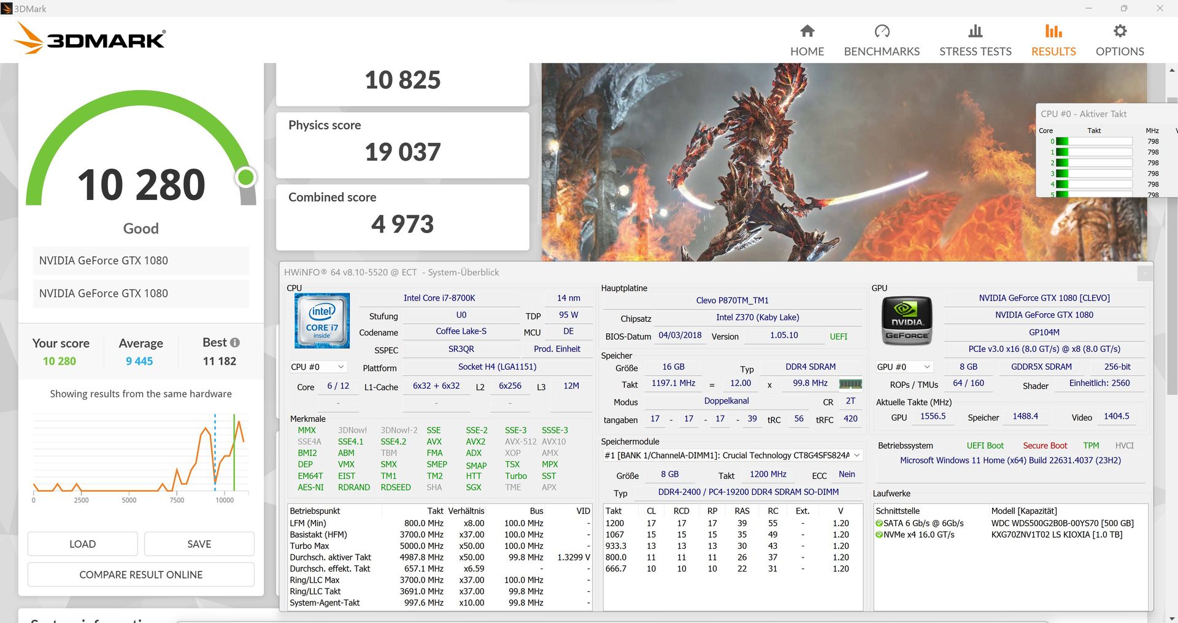Image resolution: width=1178 pixels, height=623 pixels.
Task: Click the SAVE button
Action: point(199,544)
